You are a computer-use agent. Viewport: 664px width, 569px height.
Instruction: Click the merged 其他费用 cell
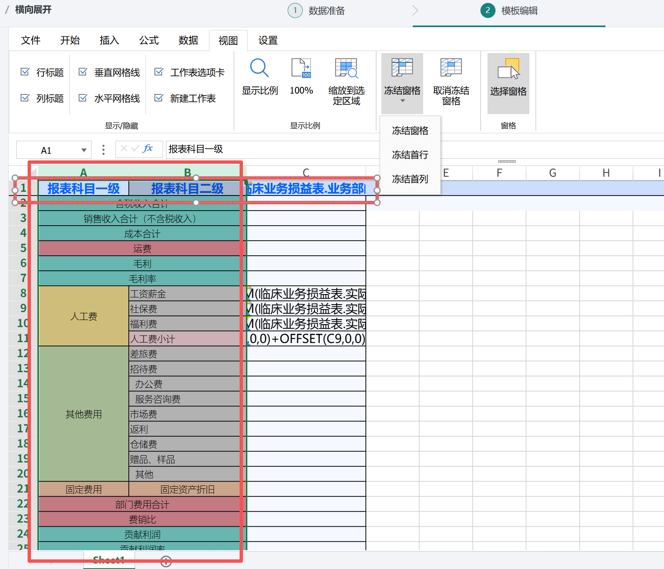pos(84,414)
